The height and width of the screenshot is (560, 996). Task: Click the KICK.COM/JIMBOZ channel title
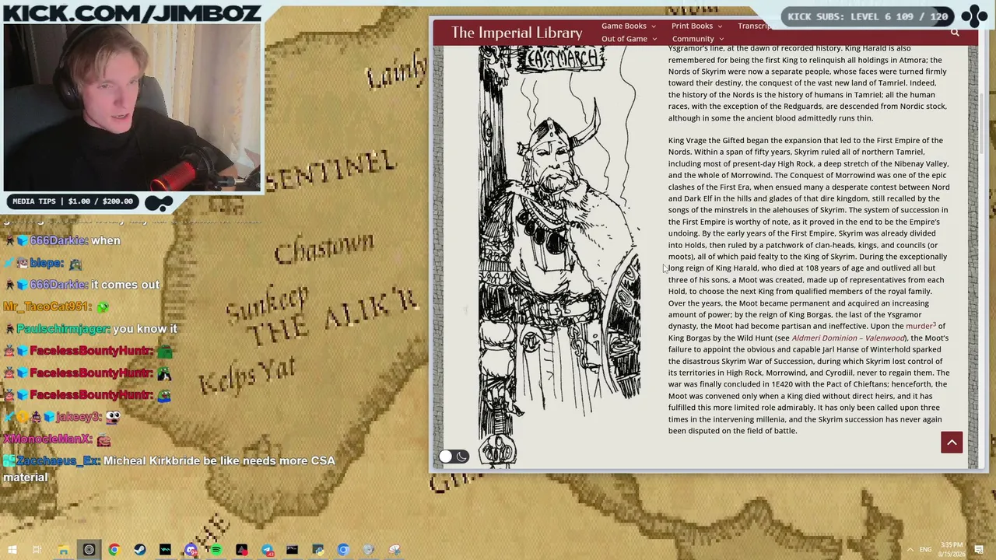(x=132, y=12)
